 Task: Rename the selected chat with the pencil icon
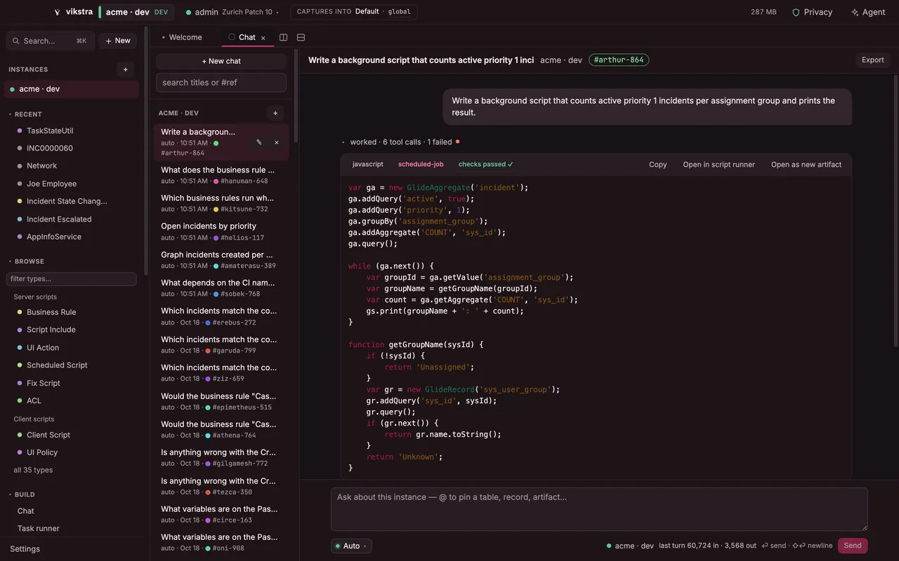coord(259,142)
